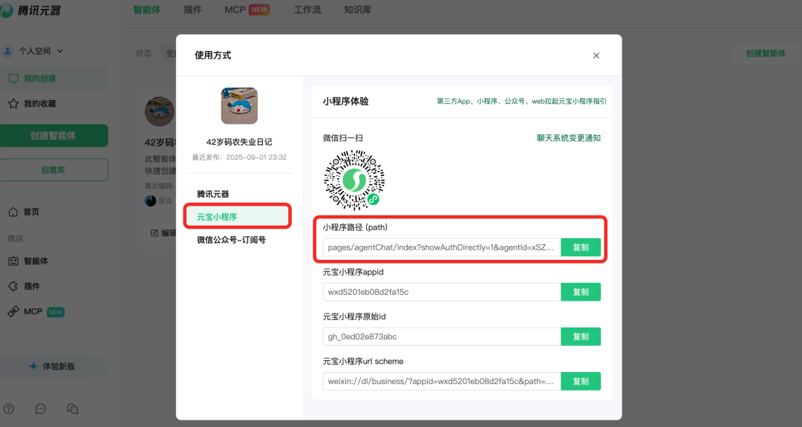Click the WeChat scan QR code
Viewport: 802px width, 427px height.
pyautogui.click(x=354, y=180)
